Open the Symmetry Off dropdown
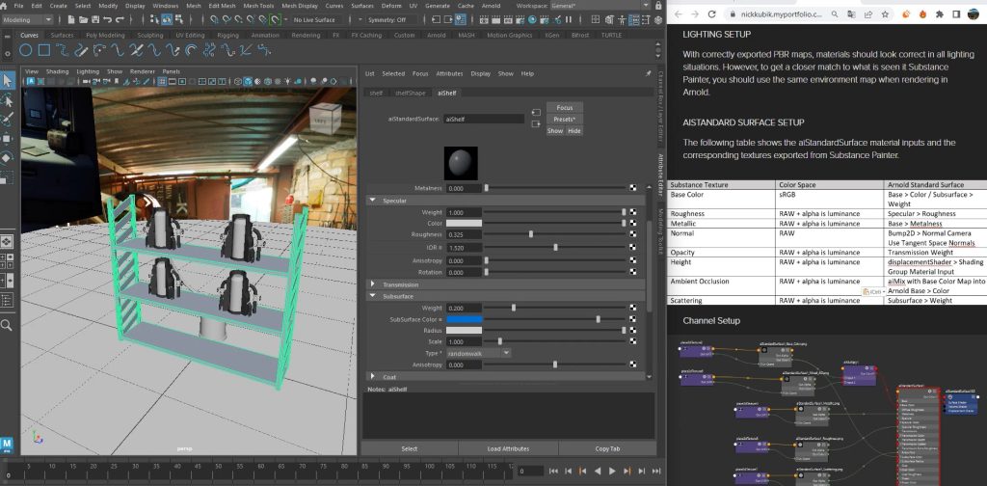Viewport: 987px width, 486px height. click(390, 19)
